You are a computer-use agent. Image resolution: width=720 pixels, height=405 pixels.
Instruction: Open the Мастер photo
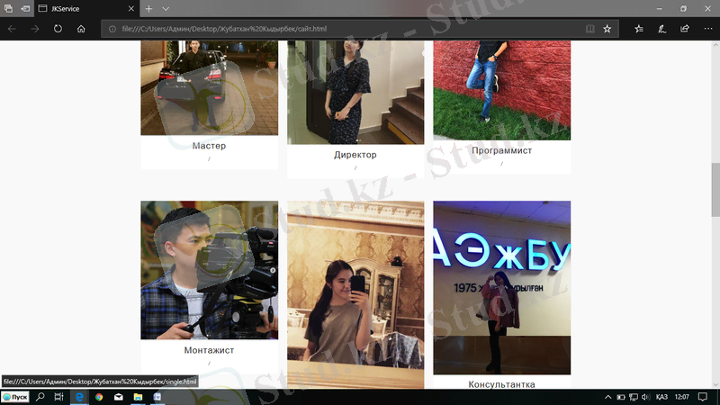[x=210, y=87]
